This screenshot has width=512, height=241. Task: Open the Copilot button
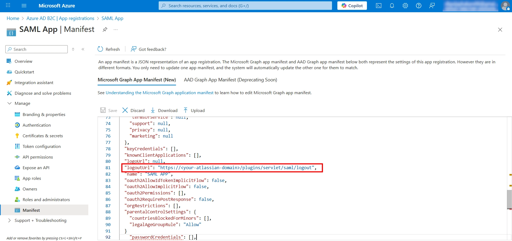click(x=352, y=6)
